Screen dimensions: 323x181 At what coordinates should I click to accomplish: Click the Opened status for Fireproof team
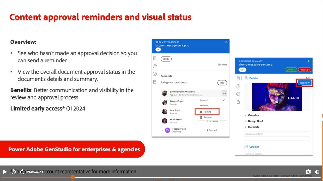(x=212, y=130)
